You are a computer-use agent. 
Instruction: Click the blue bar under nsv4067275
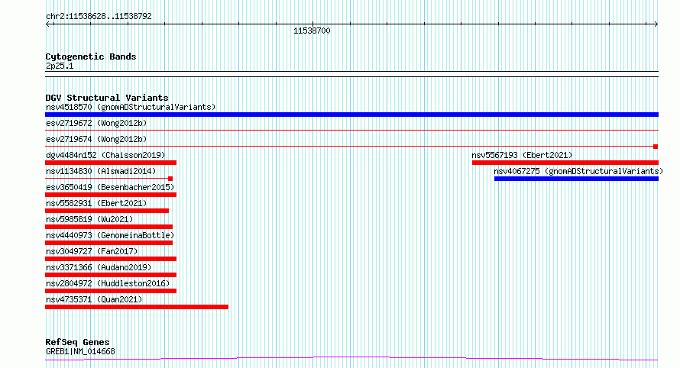(x=576, y=179)
